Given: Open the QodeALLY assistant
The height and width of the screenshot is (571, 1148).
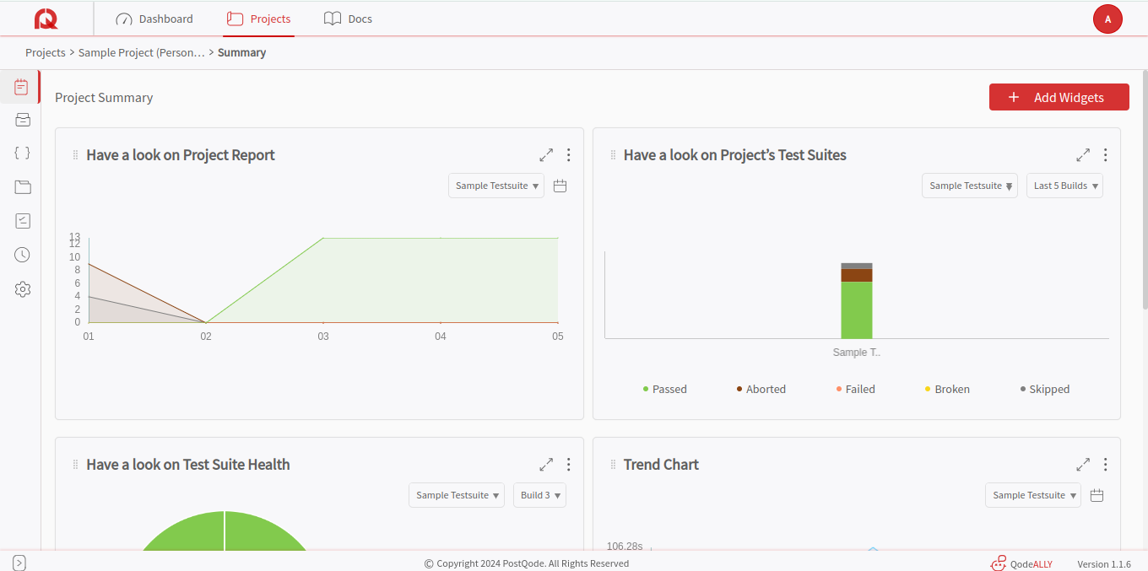Looking at the screenshot, I should click(1021, 563).
